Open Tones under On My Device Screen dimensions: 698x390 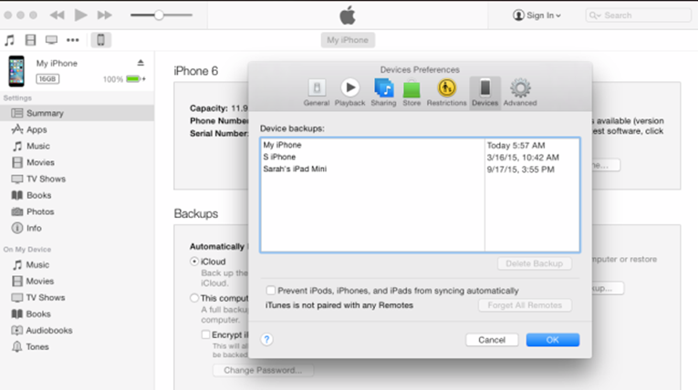pyautogui.click(x=77, y=347)
